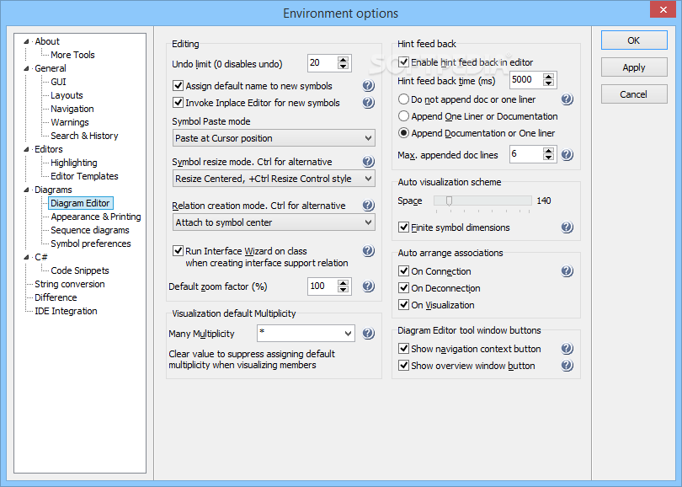Open Symbol Paste mode dropdown
This screenshot has width=682, height=487.
click(x=274, y=138)
